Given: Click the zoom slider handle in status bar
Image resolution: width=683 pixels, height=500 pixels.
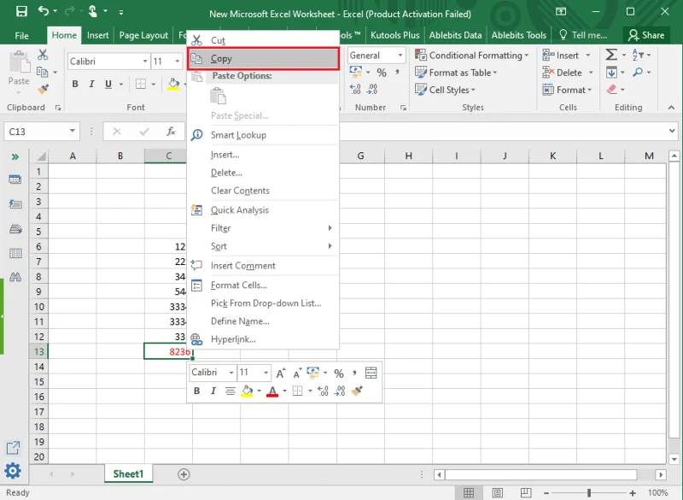Looking at the screenshot, I should [x=589, y=492].
